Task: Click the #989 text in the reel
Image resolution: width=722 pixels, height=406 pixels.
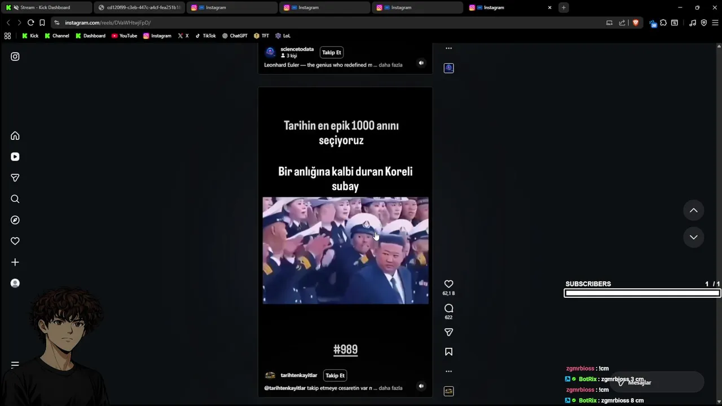Action: [345, 350]
